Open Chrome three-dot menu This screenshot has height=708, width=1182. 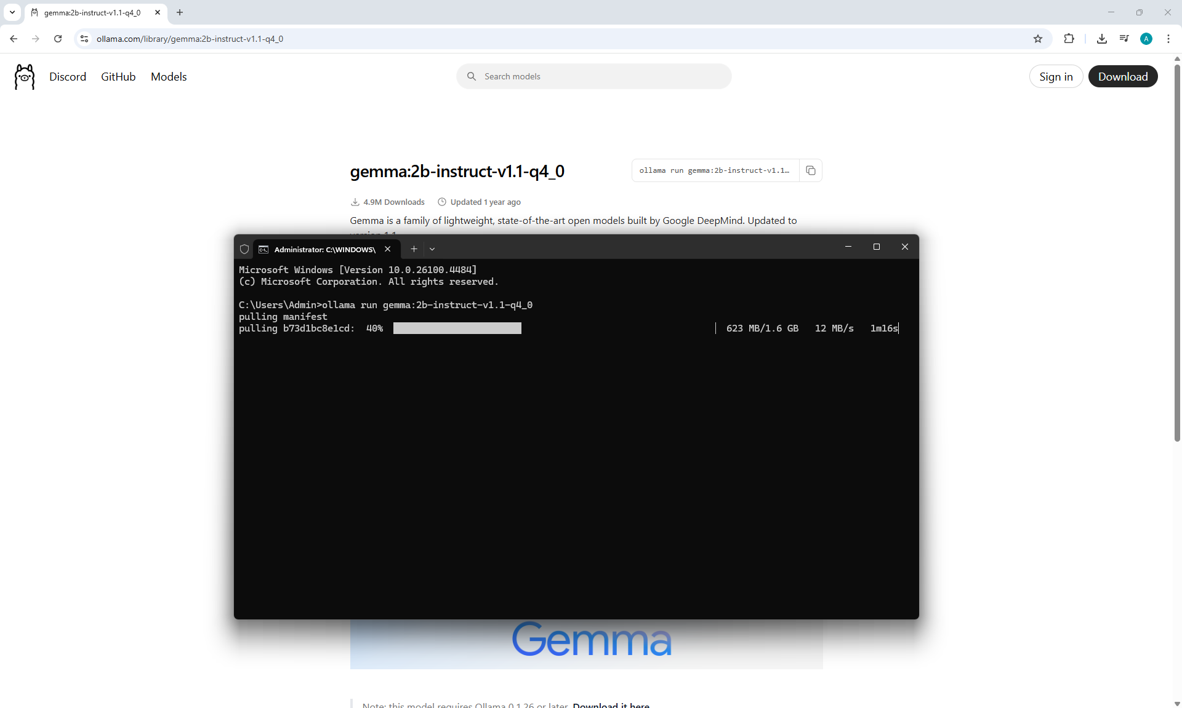coord(1168,39)
